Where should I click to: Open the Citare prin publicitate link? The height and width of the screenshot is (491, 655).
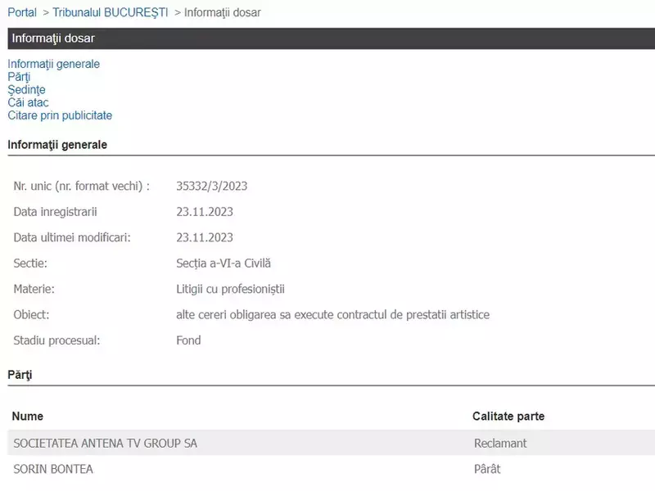pos(60,116)
